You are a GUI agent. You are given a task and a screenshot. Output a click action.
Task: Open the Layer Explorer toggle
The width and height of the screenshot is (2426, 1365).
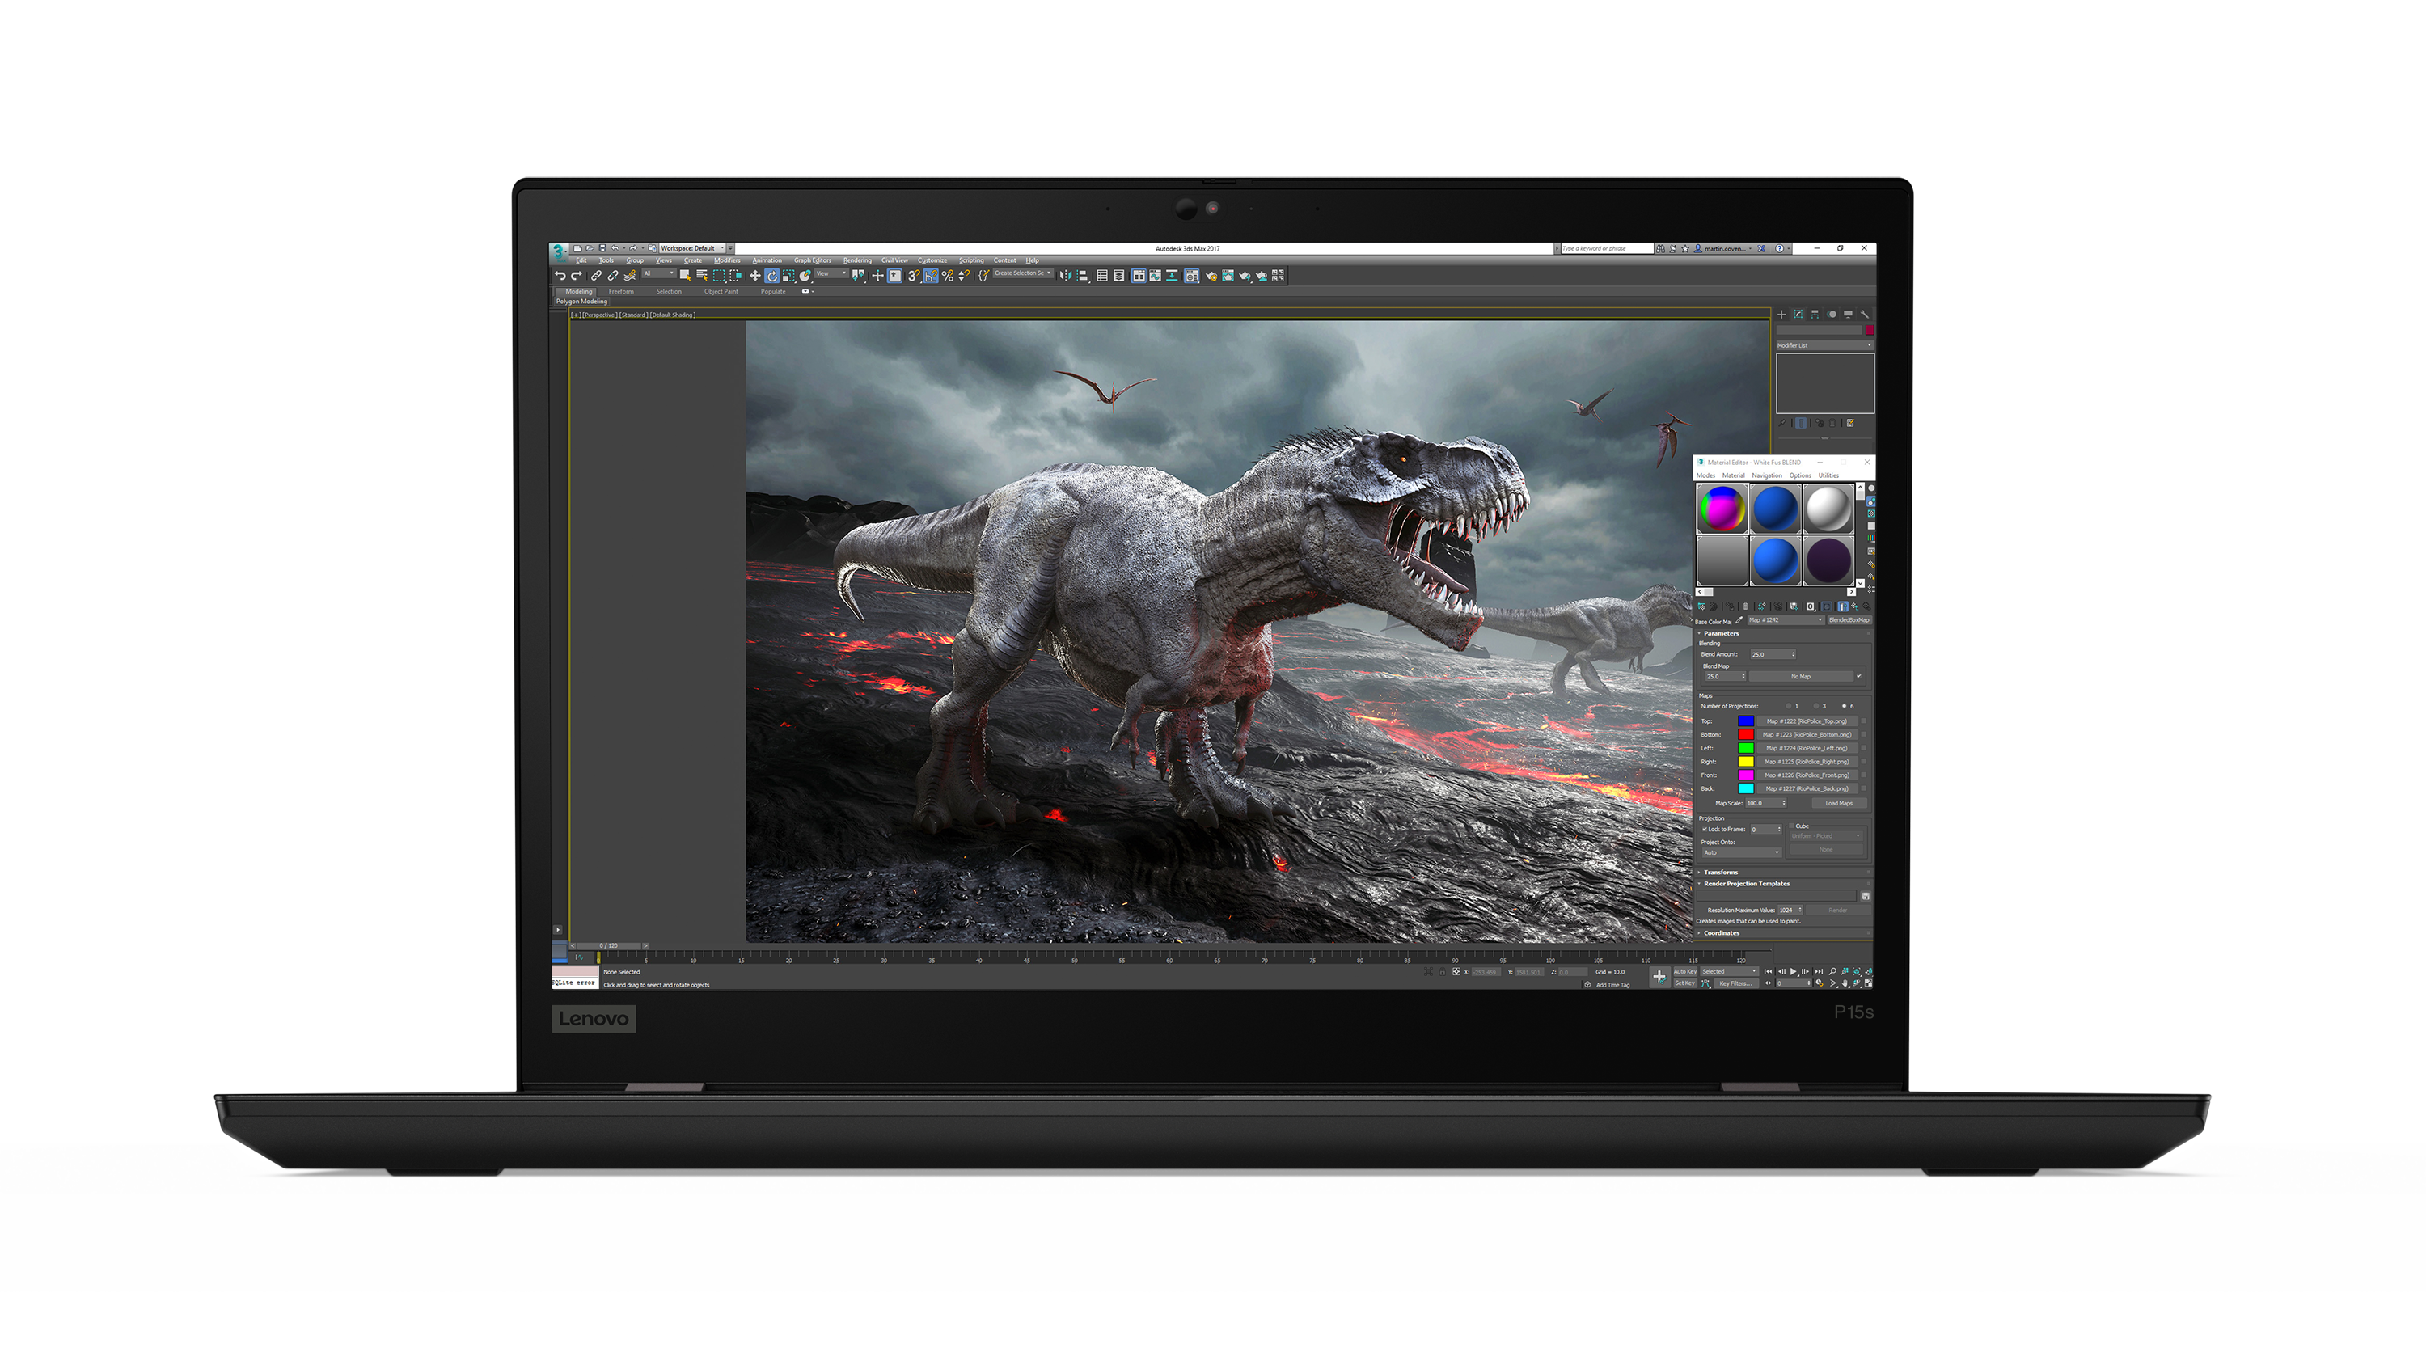tap(1119, 276)
